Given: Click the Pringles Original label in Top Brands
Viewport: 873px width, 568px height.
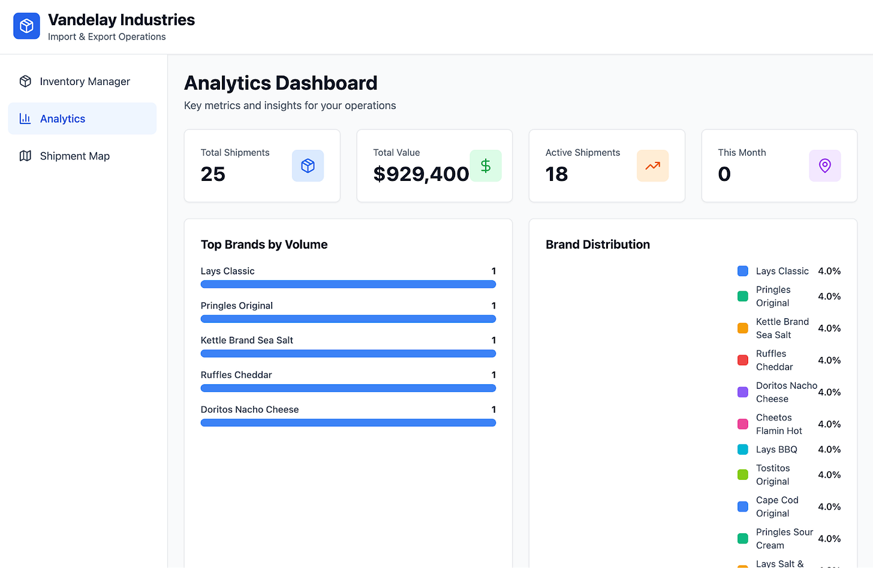Looking at the screenshot, I should coord(236,306).
